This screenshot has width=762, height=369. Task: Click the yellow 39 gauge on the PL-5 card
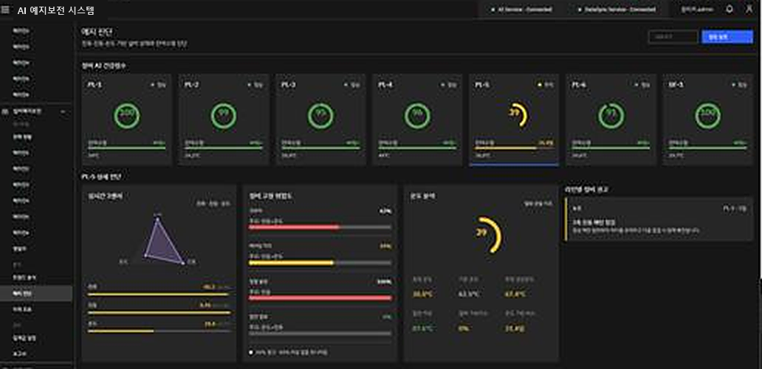pyautogui.click(x=518, y=115)
